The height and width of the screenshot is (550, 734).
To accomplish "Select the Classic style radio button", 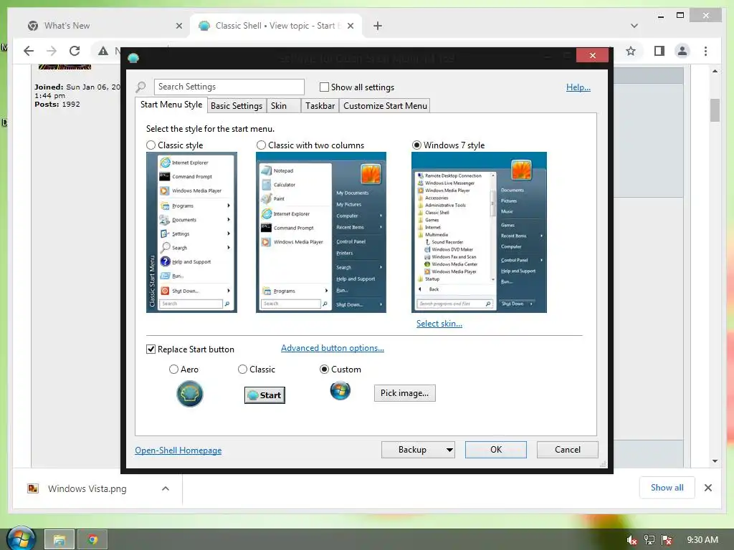I will coord(151,145).
